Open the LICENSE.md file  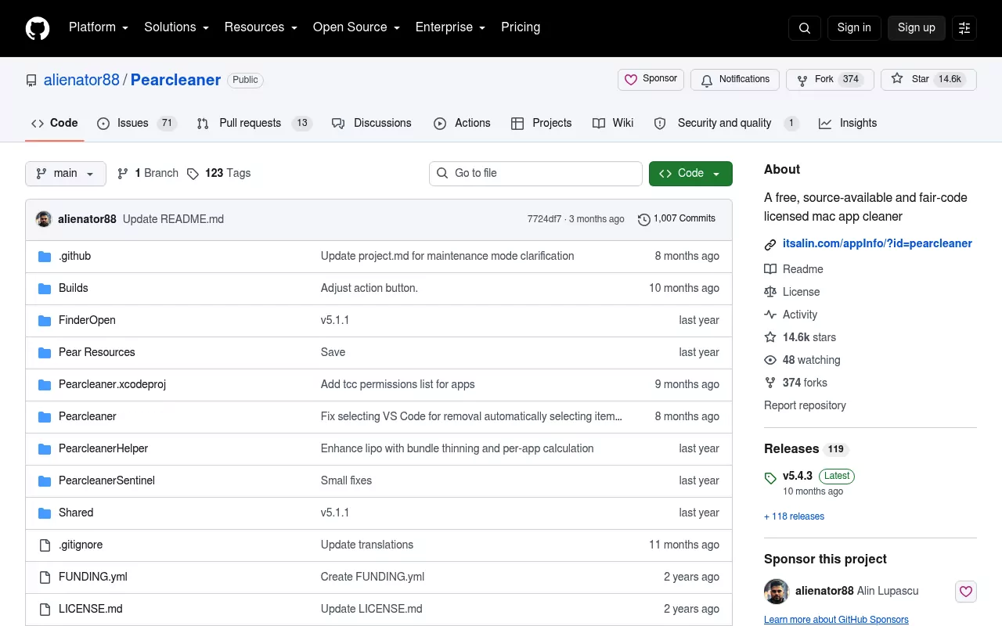(x=91, y=610)
